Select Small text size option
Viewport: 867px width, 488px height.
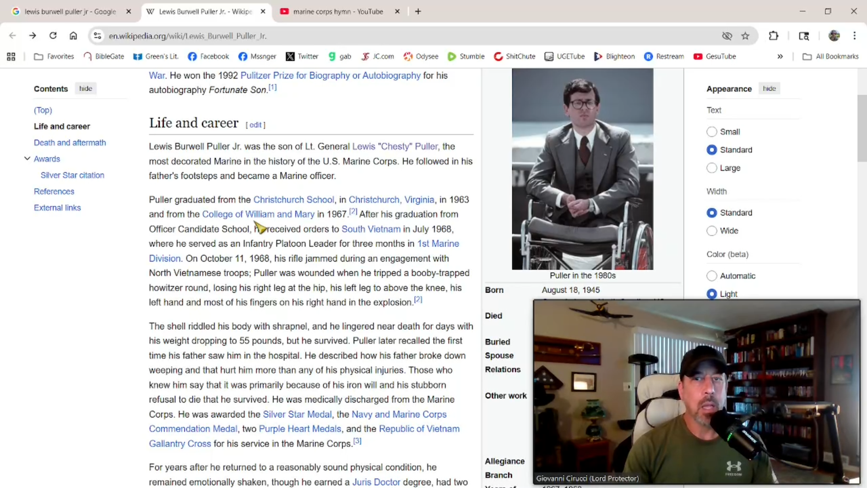pos(712,131)
